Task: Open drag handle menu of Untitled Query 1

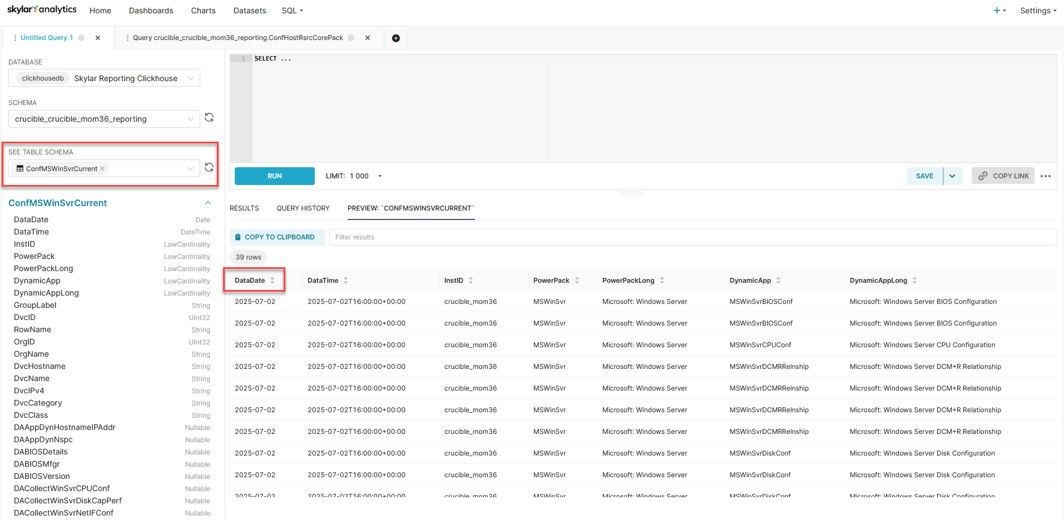Action: pos(15,38)
